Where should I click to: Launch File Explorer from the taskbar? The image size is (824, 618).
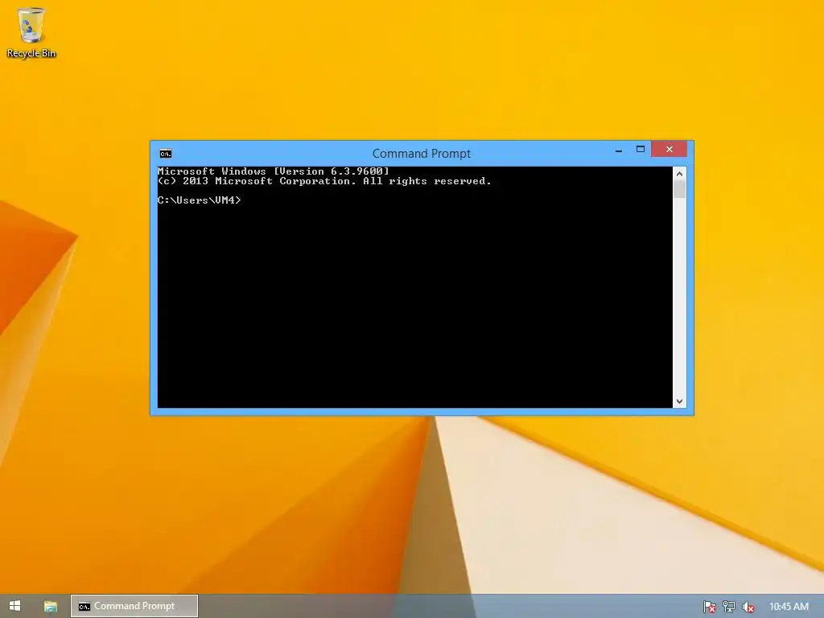[x=51, y=606]
